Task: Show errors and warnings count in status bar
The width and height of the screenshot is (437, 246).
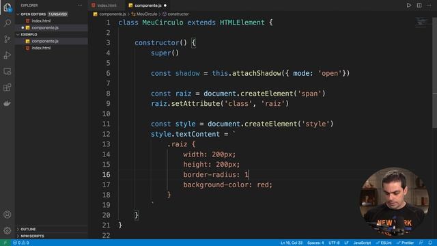Action: [21, 243]
